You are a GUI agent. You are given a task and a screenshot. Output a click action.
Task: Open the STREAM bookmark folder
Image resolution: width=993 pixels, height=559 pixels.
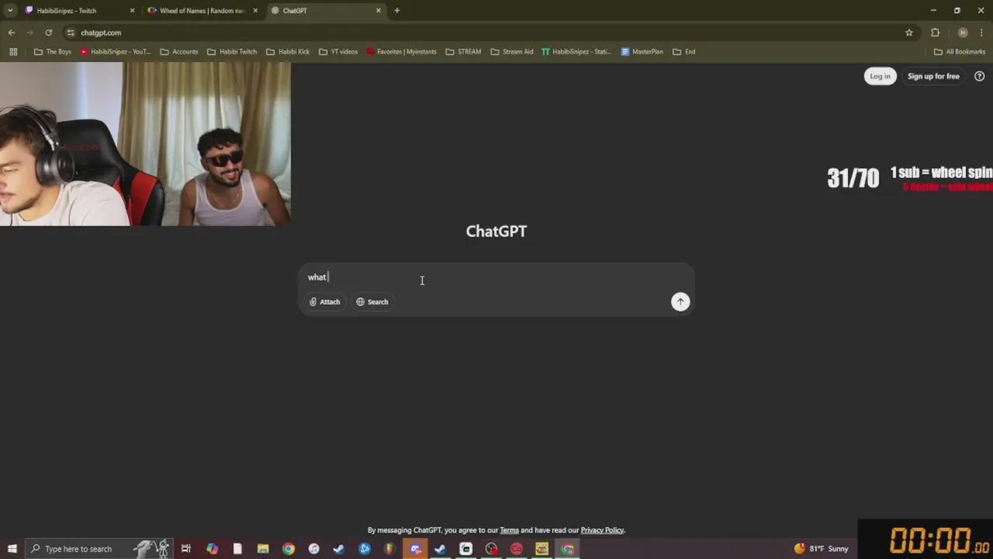coord(463,52)
